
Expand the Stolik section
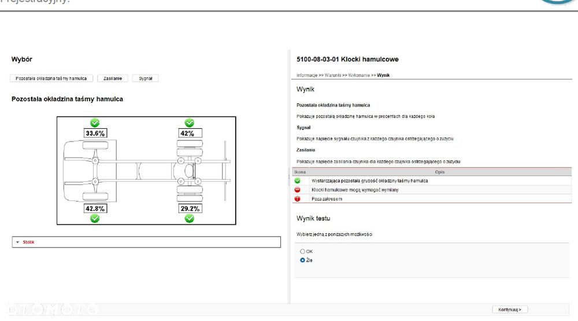pyautogui.click(x=146, y=242)
